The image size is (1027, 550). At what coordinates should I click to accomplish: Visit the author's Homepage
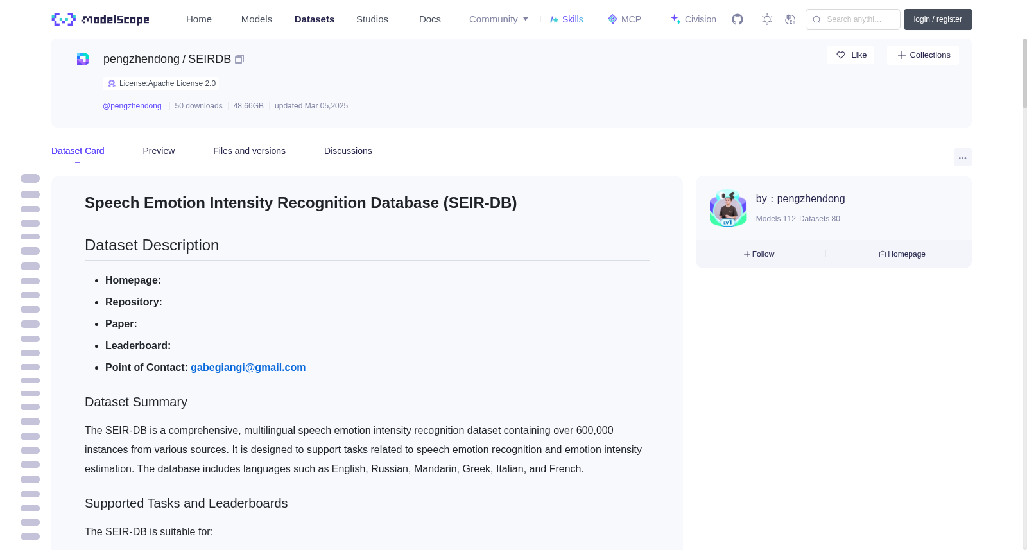tap(902, 254)
